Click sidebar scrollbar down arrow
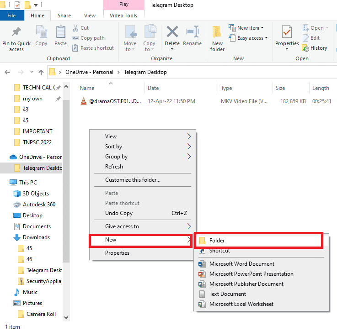 coord(66,318)
